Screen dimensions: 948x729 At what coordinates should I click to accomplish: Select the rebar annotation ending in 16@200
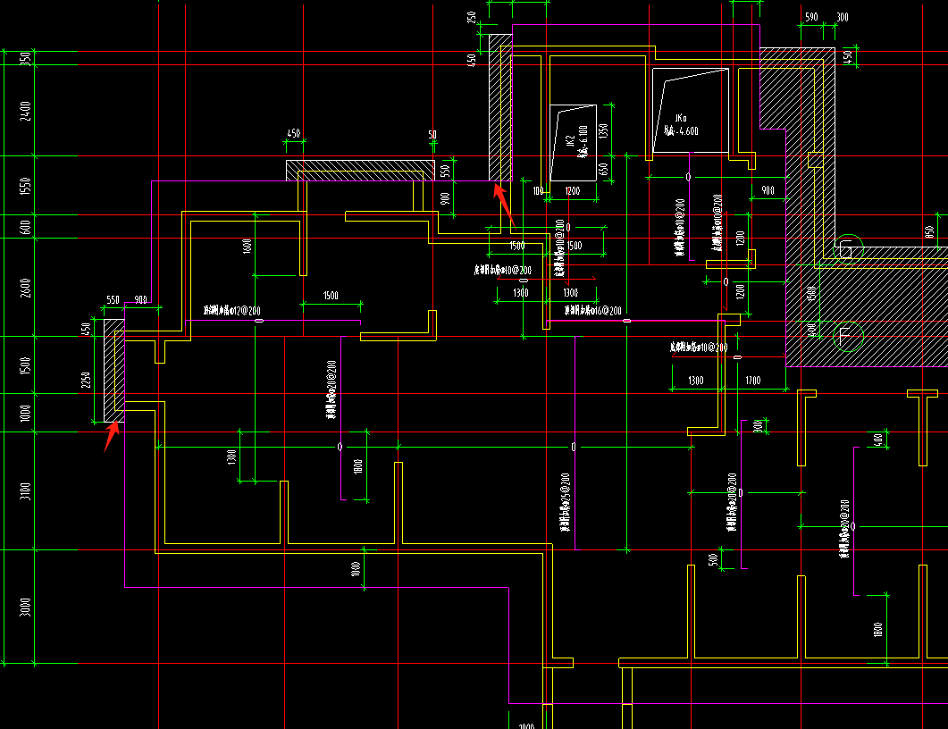tap(592, 311)
